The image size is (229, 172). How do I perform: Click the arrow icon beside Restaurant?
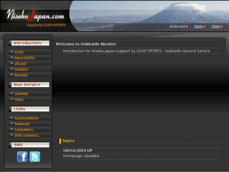[12, 123]
